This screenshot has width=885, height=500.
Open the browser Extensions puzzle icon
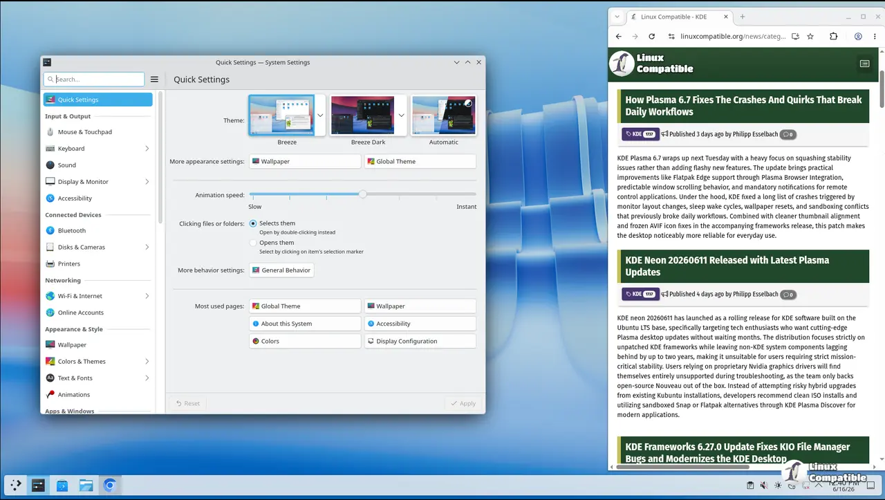click(833, 37)
